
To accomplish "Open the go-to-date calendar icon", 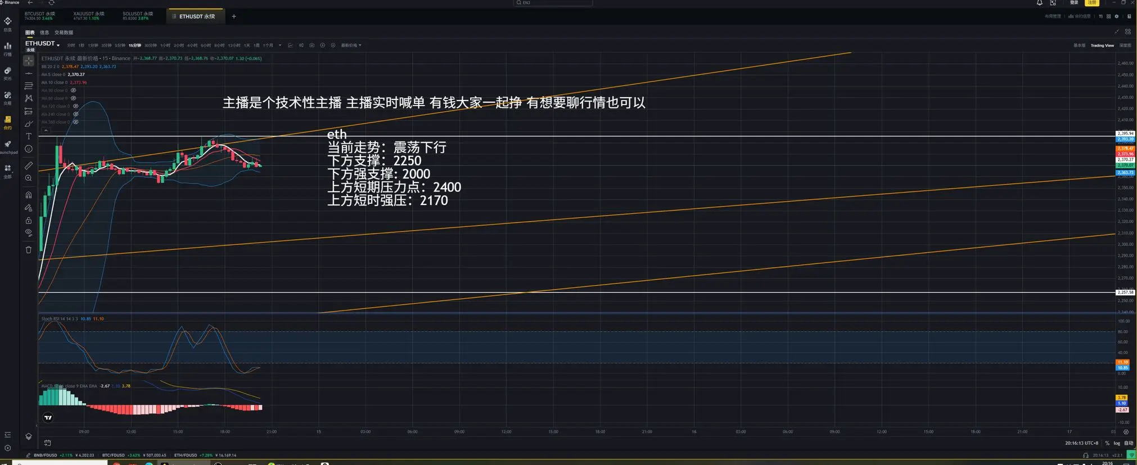I will tap(48, 443).
